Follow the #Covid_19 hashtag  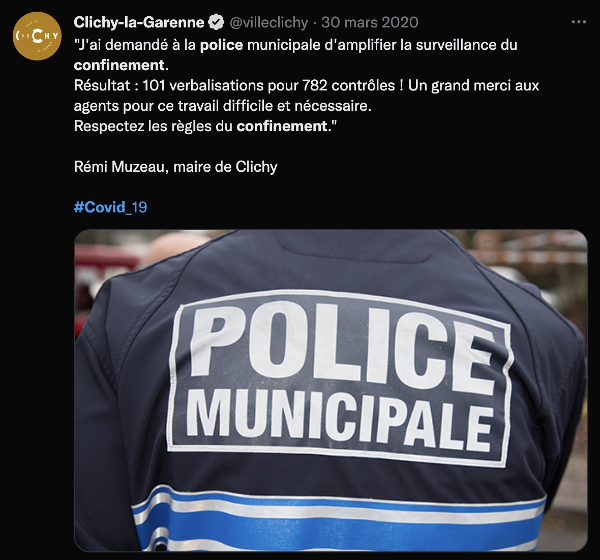click(x=110, y=207)
